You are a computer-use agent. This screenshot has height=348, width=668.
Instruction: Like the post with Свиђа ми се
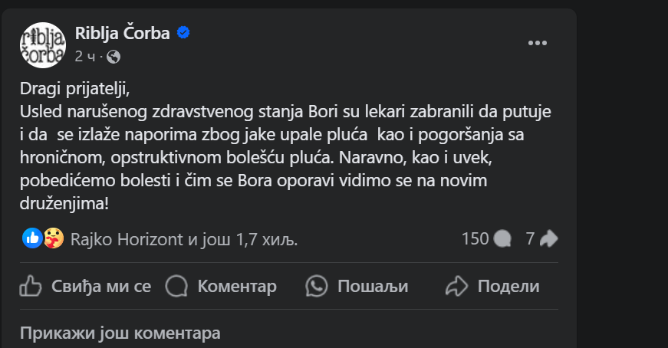tap(100, 287)
